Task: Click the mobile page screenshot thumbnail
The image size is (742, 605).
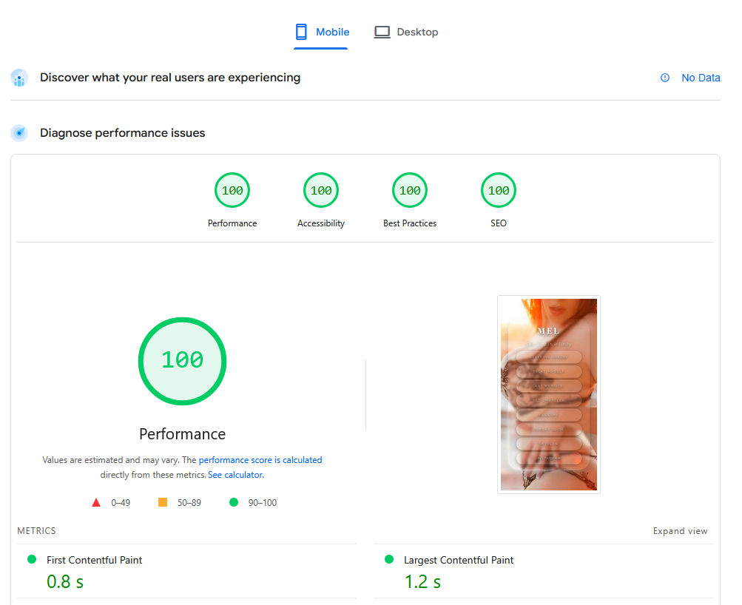Action: [x=548, y=394]
